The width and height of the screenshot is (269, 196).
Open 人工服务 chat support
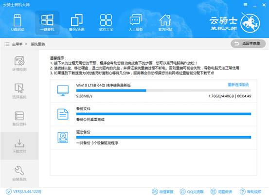(136, 22)
